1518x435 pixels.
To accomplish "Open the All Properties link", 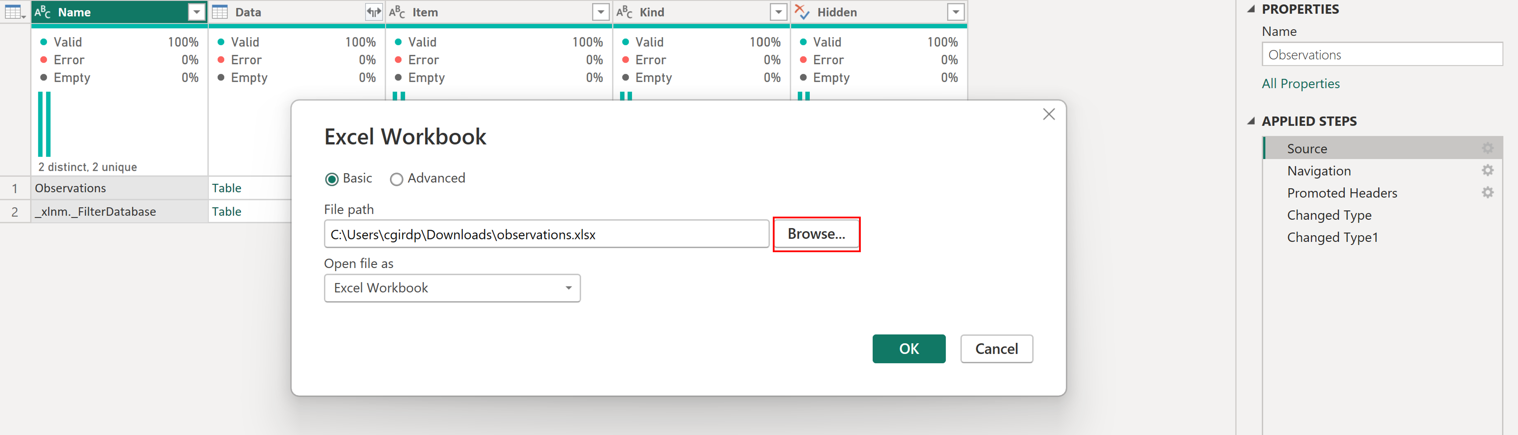I will click(x=1301, y=84).
